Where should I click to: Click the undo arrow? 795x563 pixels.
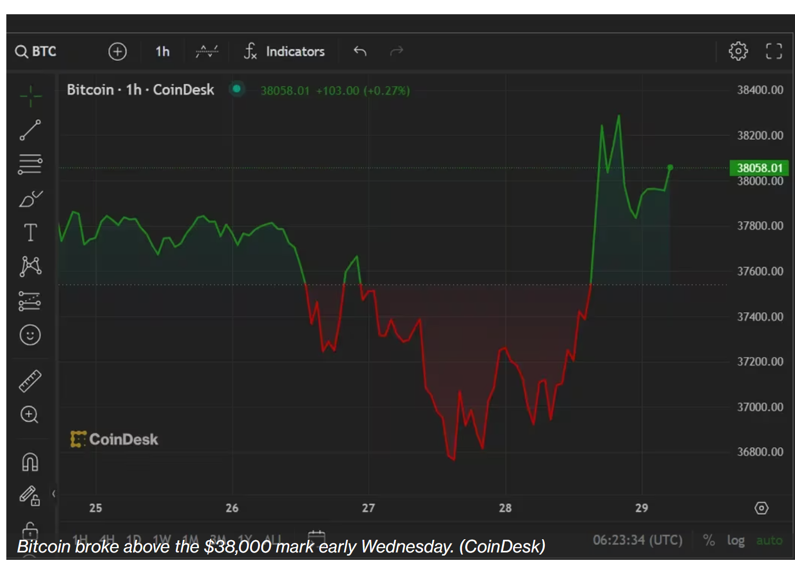(360, 51)
